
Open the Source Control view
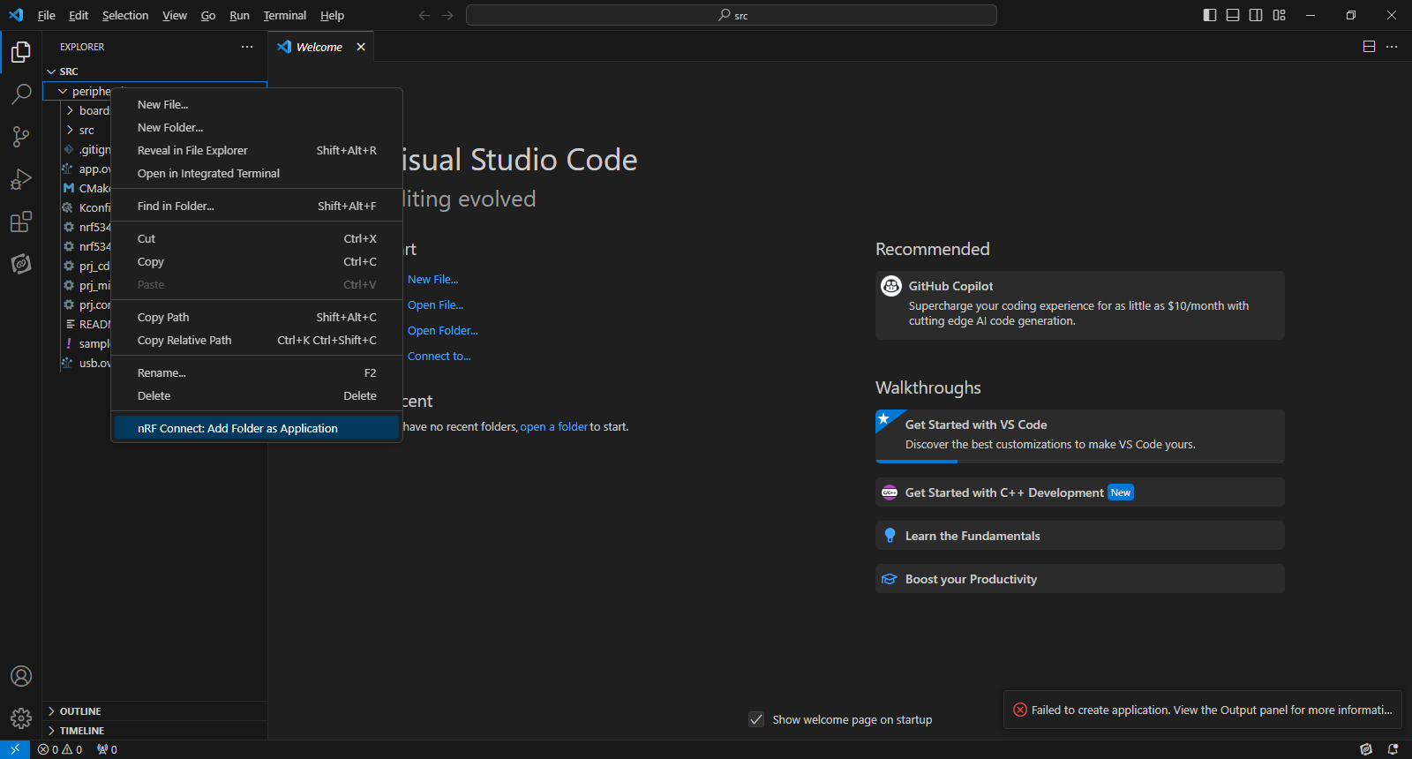point(21,137)
